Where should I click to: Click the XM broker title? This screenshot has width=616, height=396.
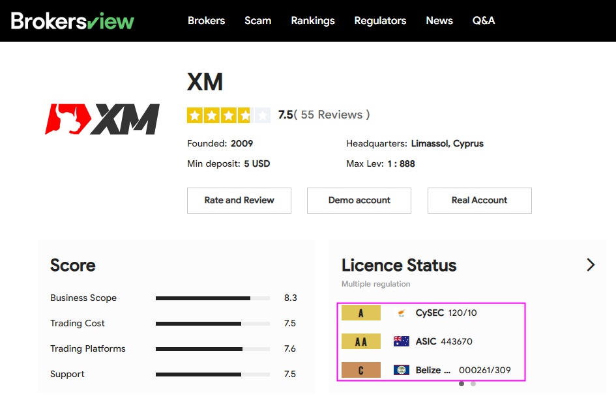point(205,81)
